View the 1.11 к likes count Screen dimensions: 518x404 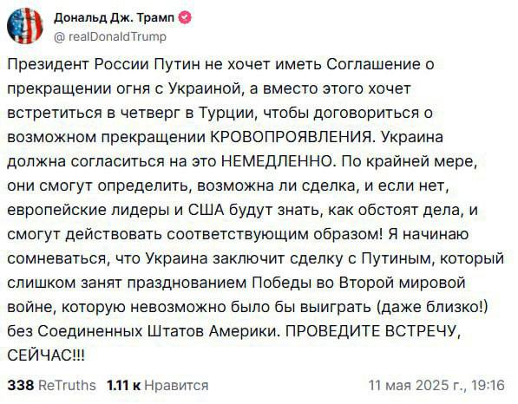click(124, 385)
